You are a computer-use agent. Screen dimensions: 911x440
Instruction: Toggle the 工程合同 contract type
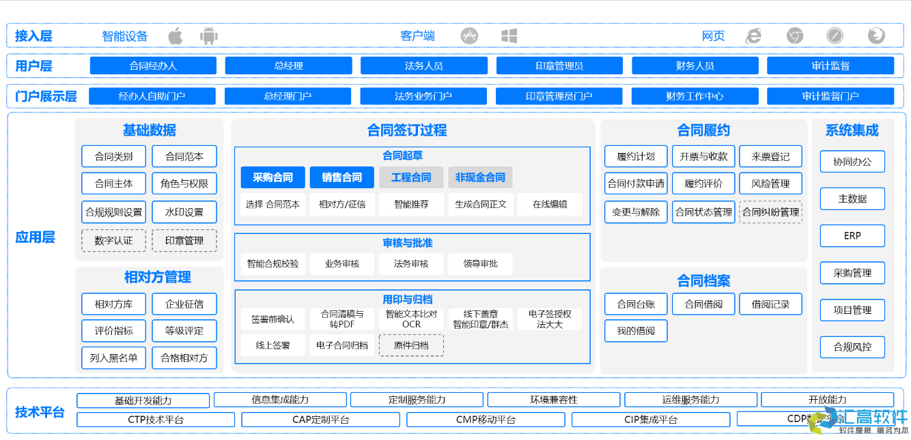(x=411, y=177)
